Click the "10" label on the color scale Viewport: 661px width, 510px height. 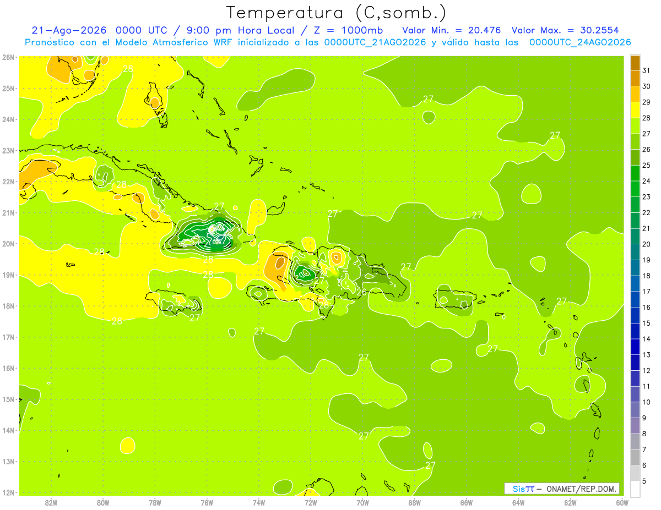click(647, 402)
